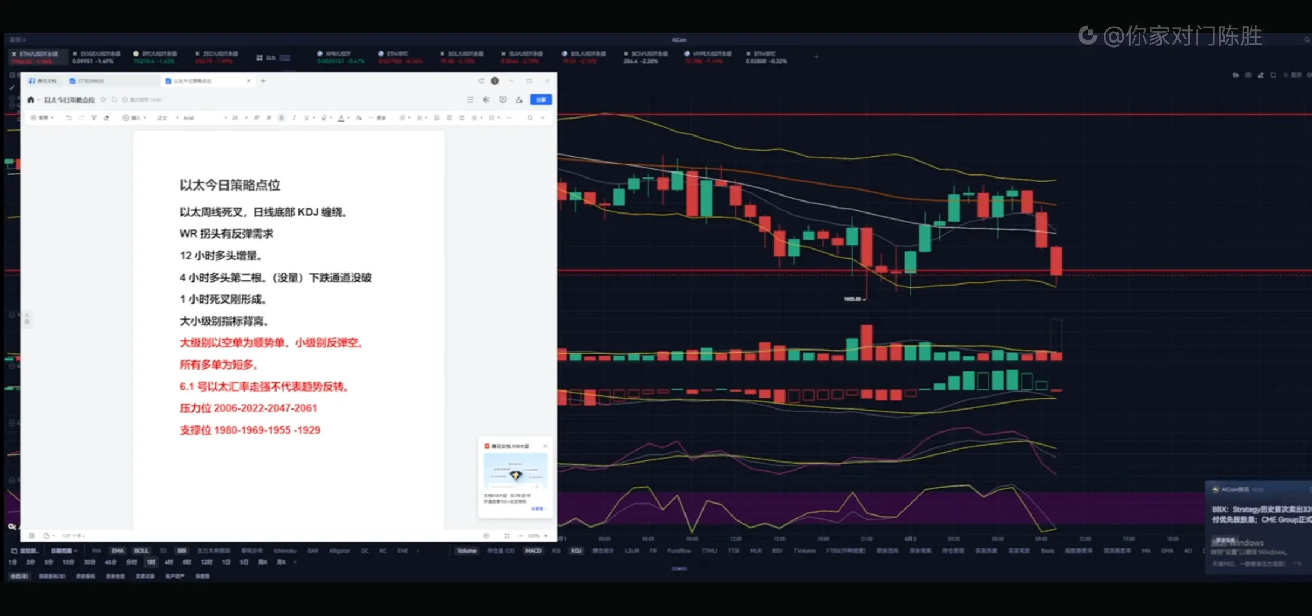Click the fullscreen icon in document status bar
The image size is (1312, 616).
507,536
